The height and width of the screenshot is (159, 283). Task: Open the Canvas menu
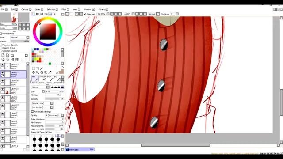click(26, 9)
